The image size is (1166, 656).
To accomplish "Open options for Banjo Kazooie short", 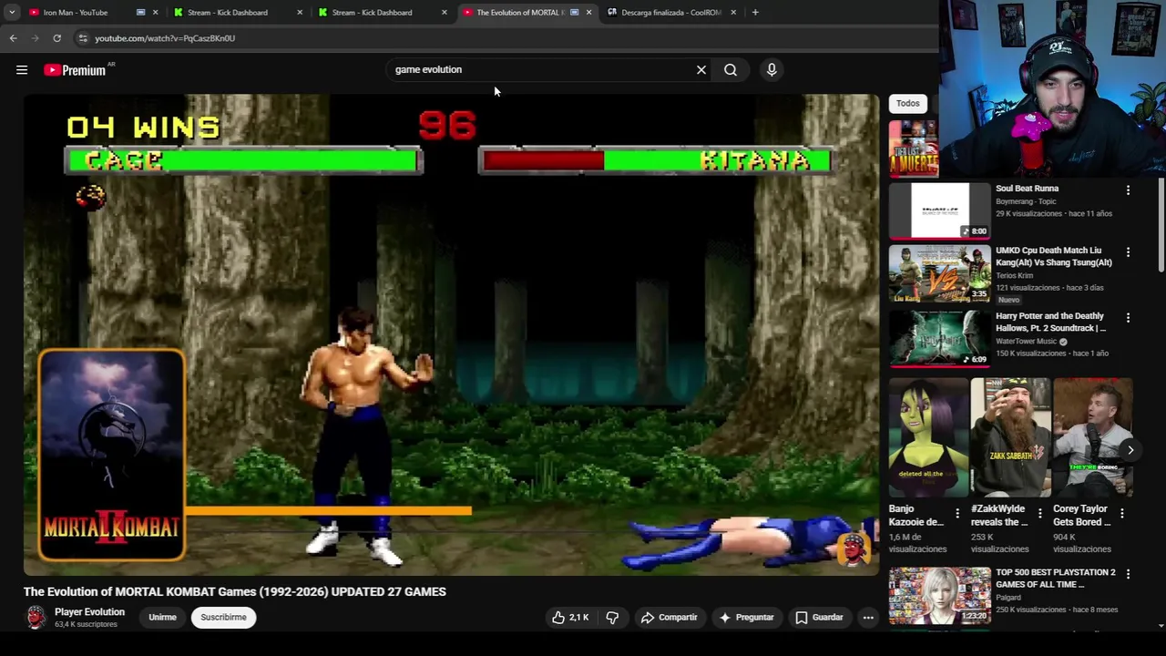I will [957, 514].
